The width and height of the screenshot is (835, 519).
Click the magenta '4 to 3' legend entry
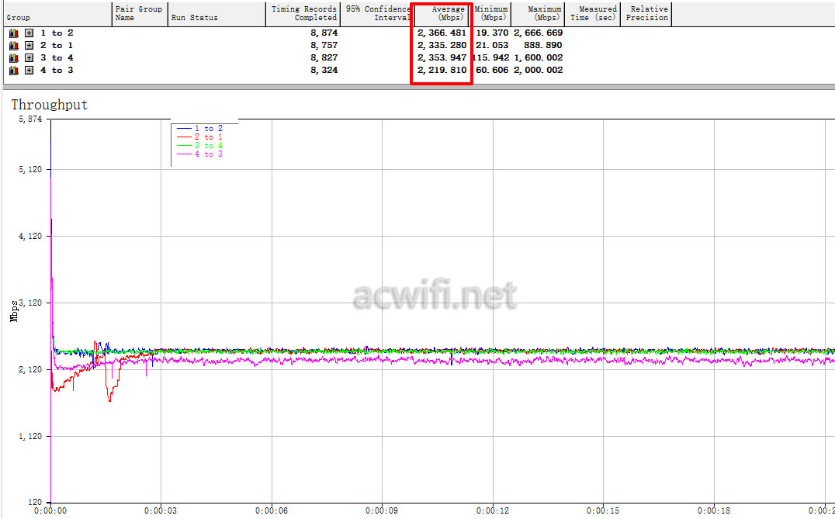click(x=199, y=154)
